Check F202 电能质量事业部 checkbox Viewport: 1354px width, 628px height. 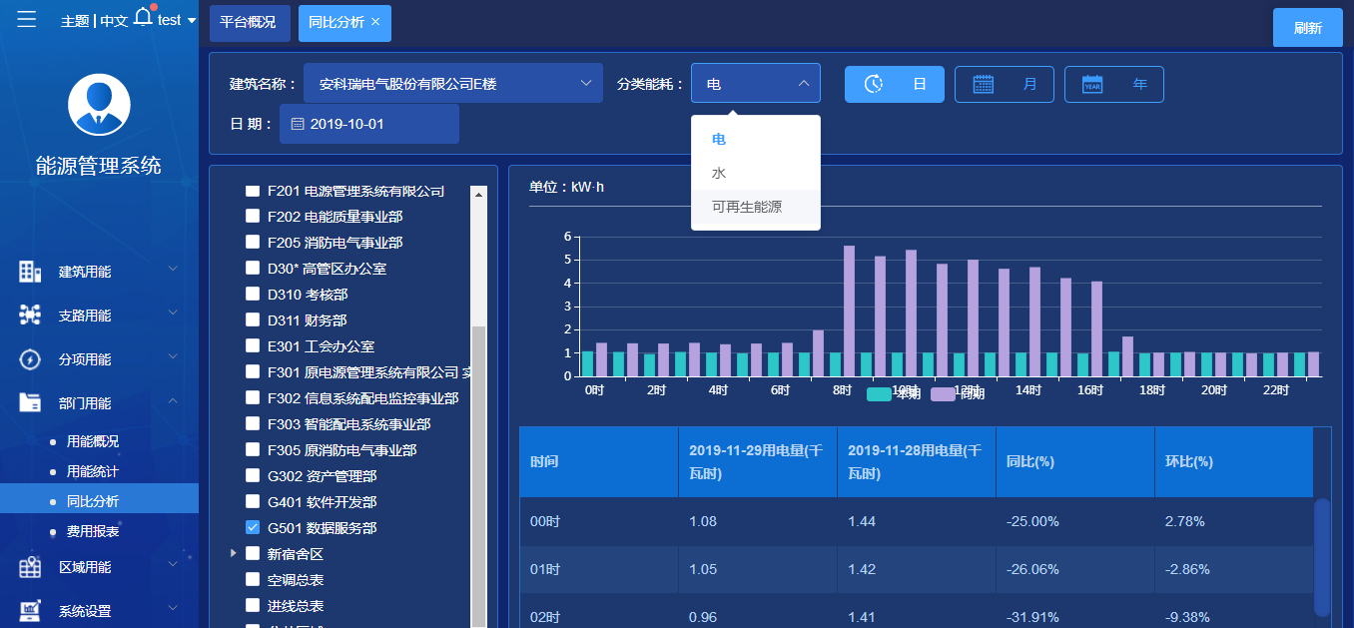pyautogui.click(x=253, y=217)
